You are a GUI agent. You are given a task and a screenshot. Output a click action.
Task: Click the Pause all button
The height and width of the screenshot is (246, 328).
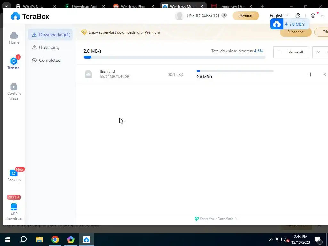[291, 52]
